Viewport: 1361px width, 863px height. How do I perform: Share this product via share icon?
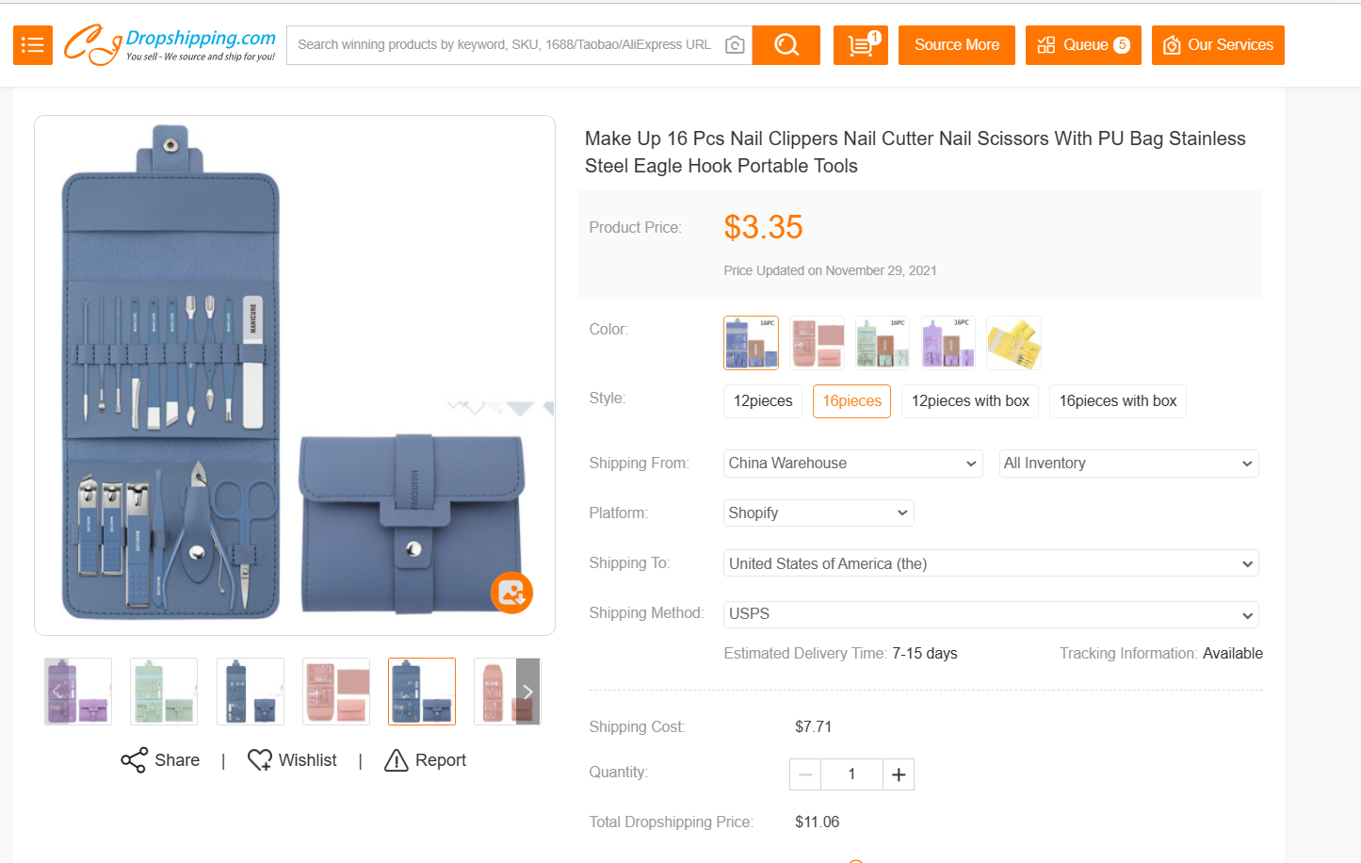tap(134, 760)
